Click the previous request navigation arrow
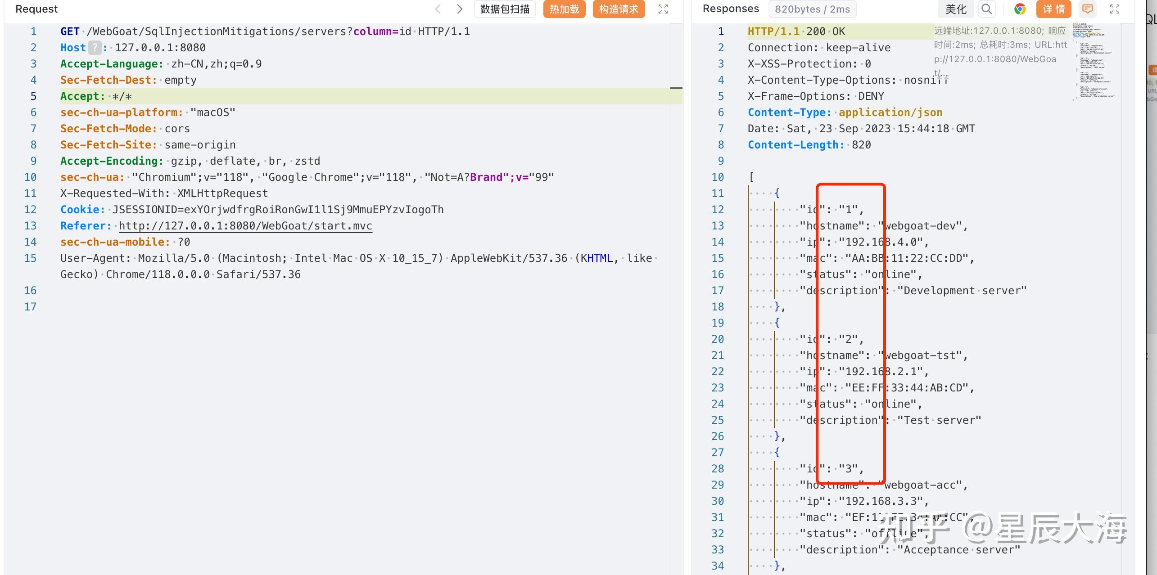Image resolution: width=1157 pixels, height=575 pixels. (x=437, y=9)
